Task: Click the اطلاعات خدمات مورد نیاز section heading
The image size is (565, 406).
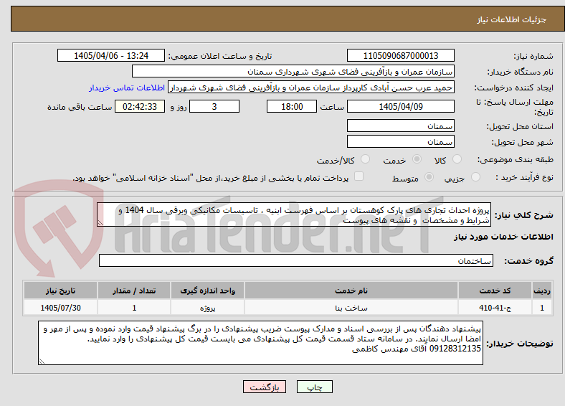Action: click(x=503, y=237)
